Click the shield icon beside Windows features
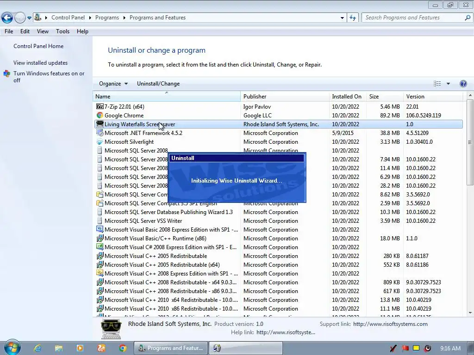 [x=6, y=73]
